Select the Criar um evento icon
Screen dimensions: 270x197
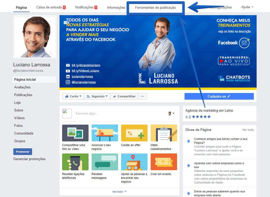(164, 162)
